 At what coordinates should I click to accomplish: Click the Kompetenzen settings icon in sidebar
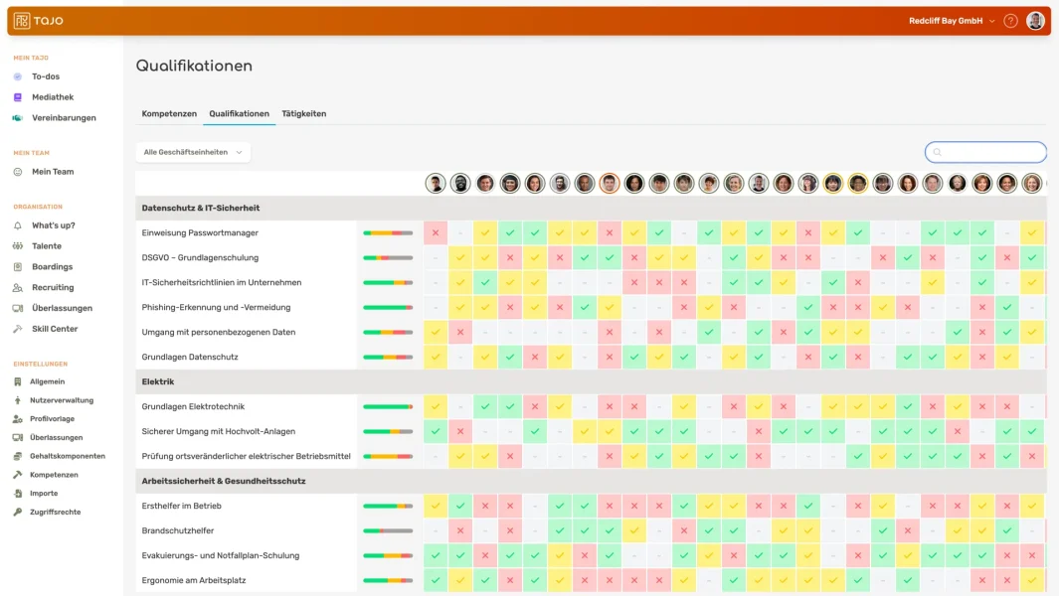click(18, 475)
